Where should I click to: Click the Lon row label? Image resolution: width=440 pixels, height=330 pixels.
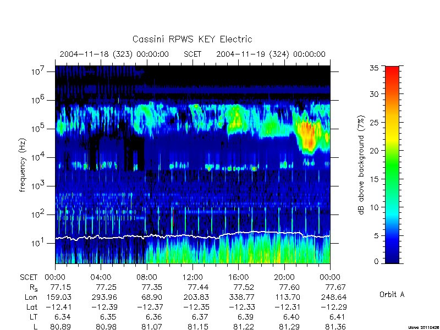31,297
